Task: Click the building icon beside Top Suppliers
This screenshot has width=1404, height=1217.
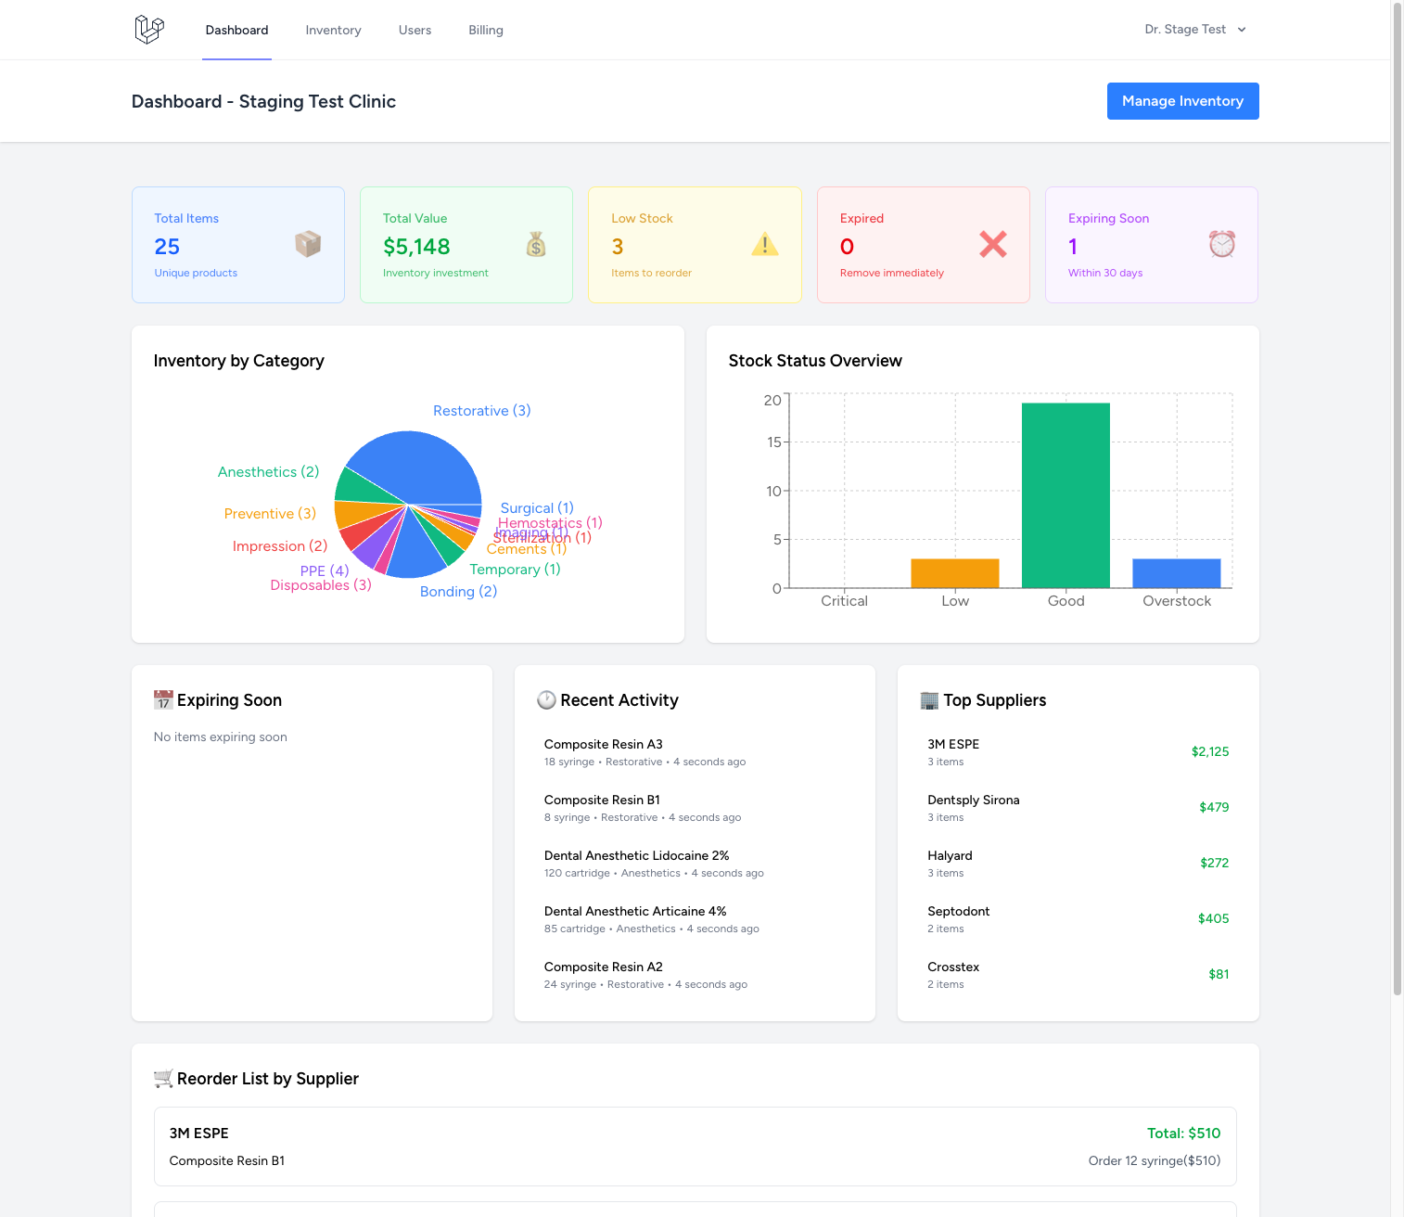Action: point(929,700)
